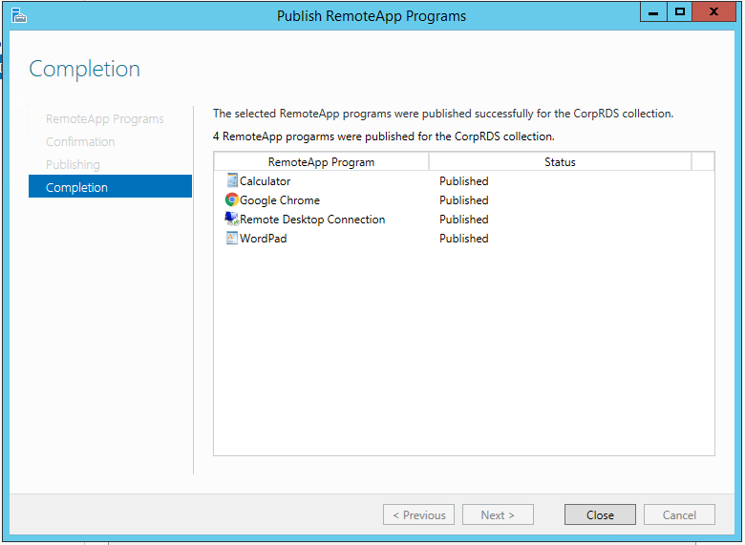Sort by Status column header
Viewport: 745px width, 545px height.
pyautogui.click(x=560, y=162)
